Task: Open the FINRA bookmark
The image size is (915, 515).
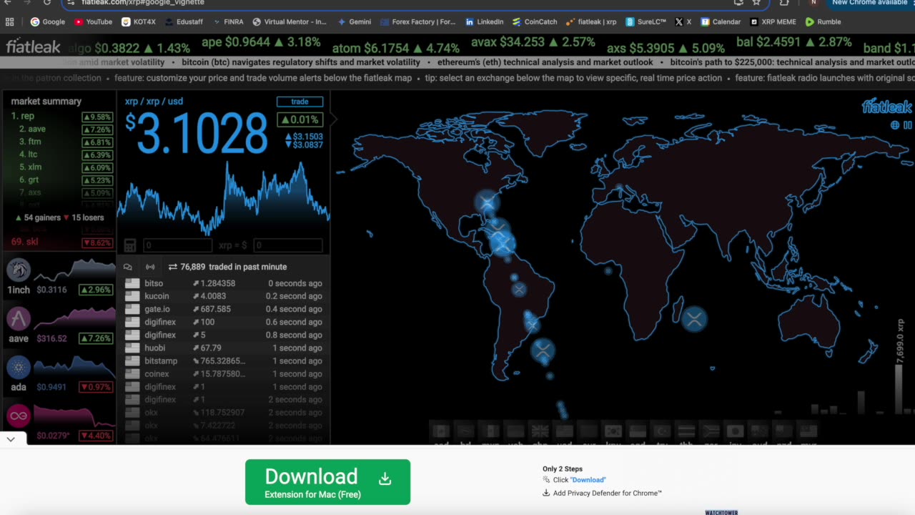Action: coord(227,22)
